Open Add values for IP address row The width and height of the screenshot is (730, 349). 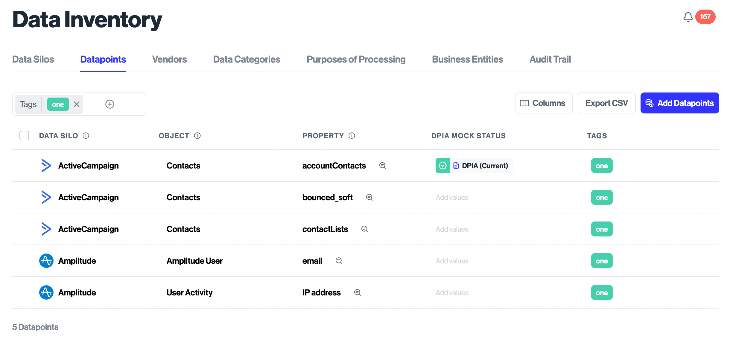point(452,293)
